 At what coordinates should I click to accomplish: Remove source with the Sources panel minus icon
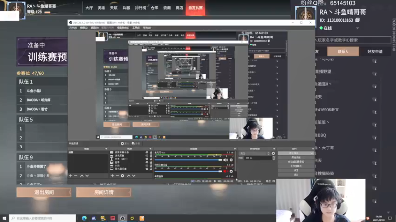[117, 176]
